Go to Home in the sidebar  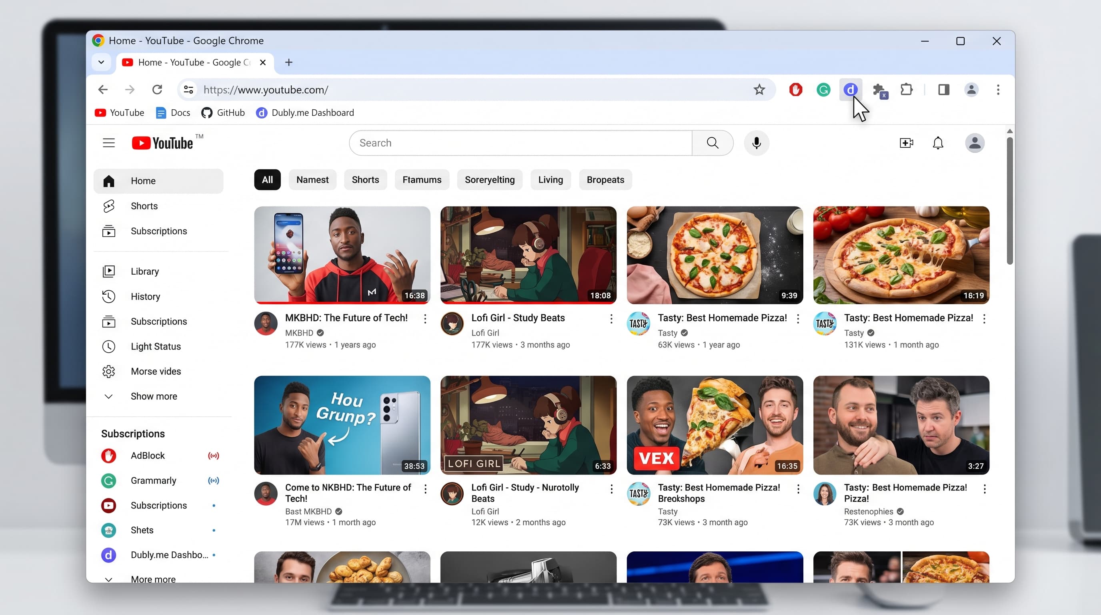click(158, 181)
